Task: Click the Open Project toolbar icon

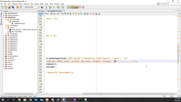Action: 9,7
